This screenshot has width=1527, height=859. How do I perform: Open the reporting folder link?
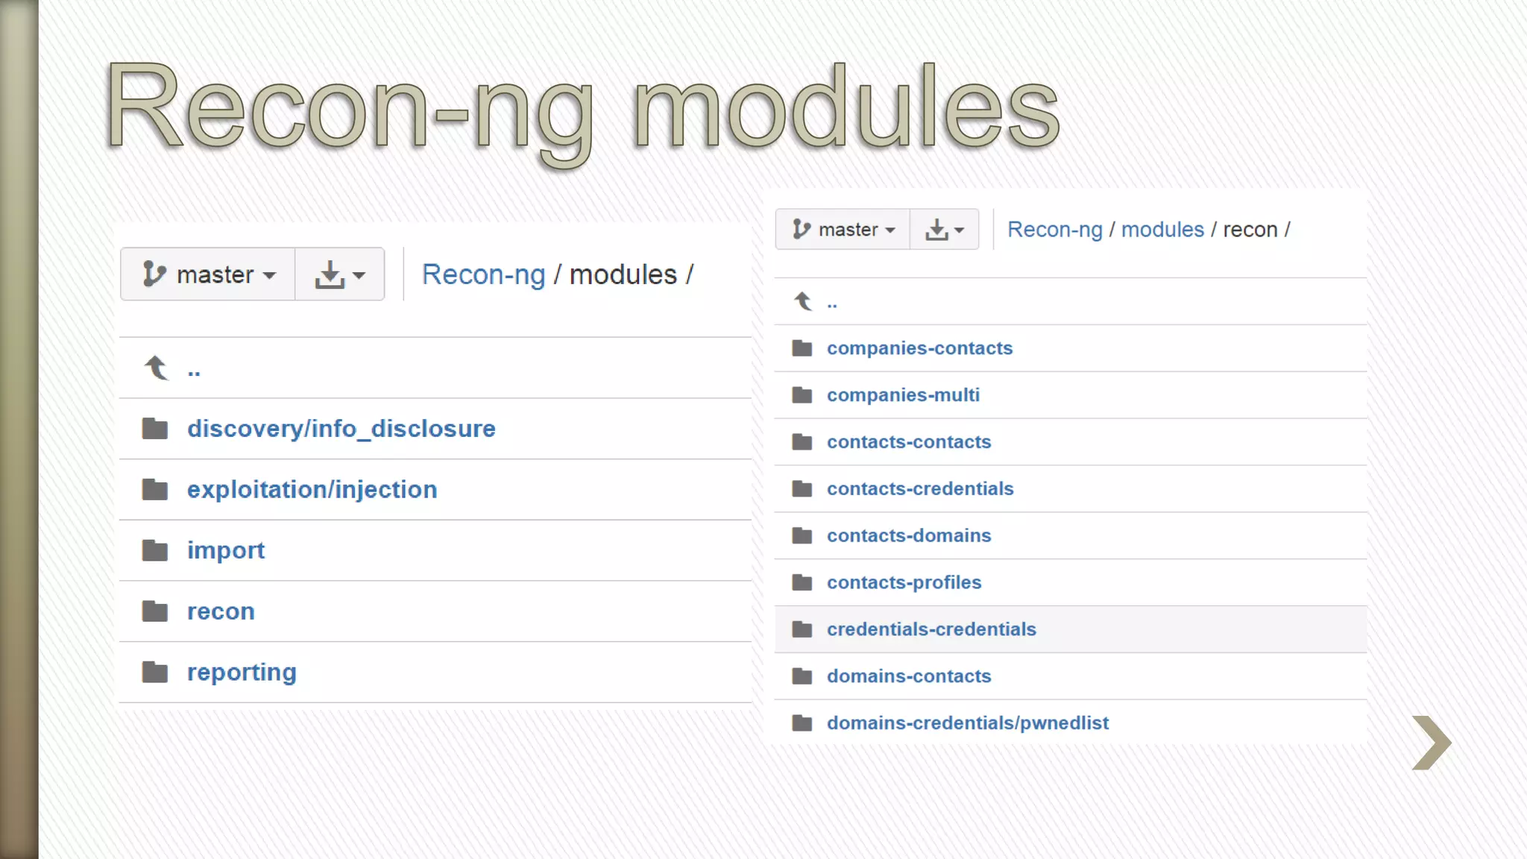[x=242, y=673]
